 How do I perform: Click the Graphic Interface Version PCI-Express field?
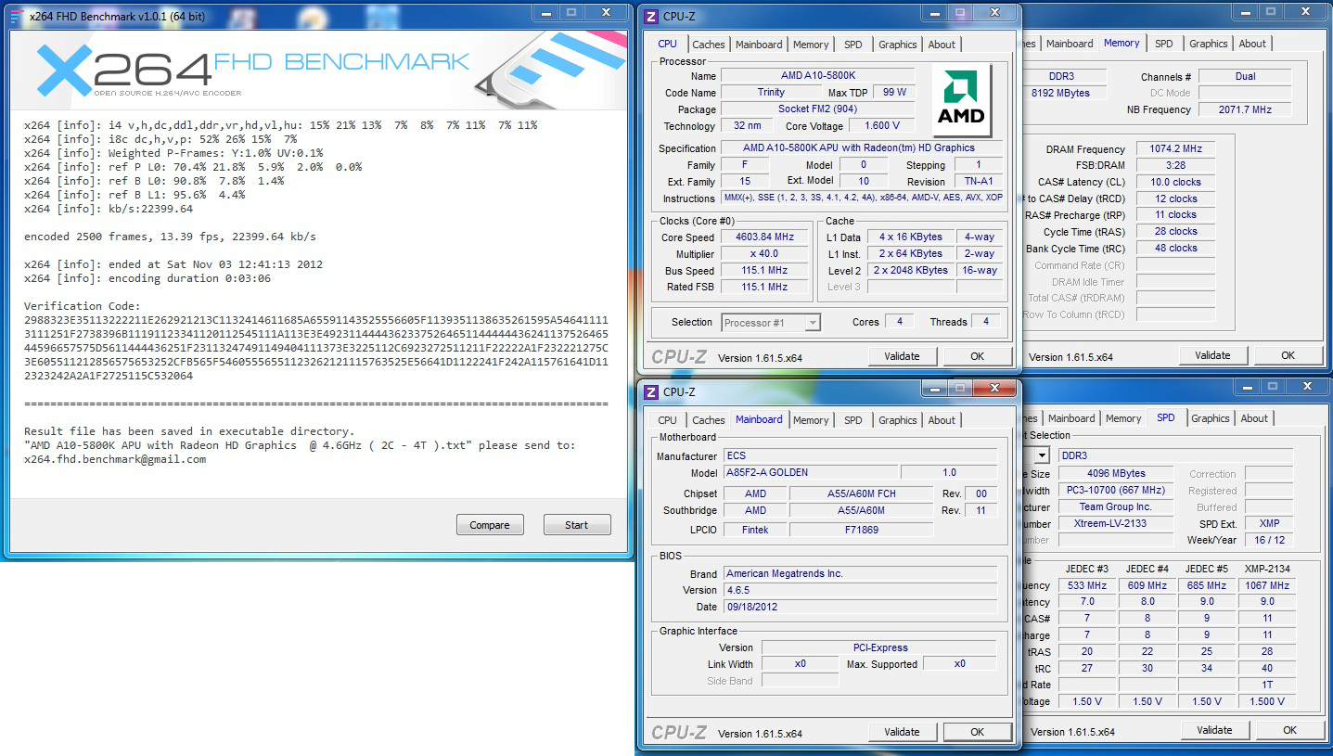[879, 648]
